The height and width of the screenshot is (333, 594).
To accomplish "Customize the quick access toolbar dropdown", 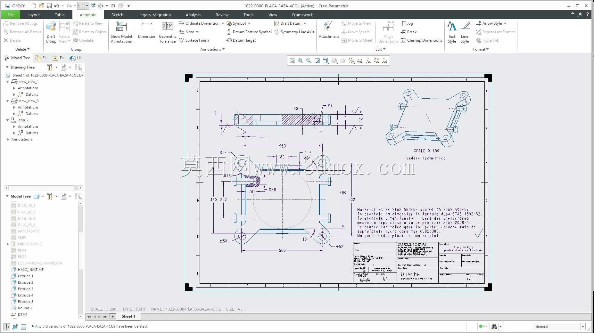I will (128, 6).
